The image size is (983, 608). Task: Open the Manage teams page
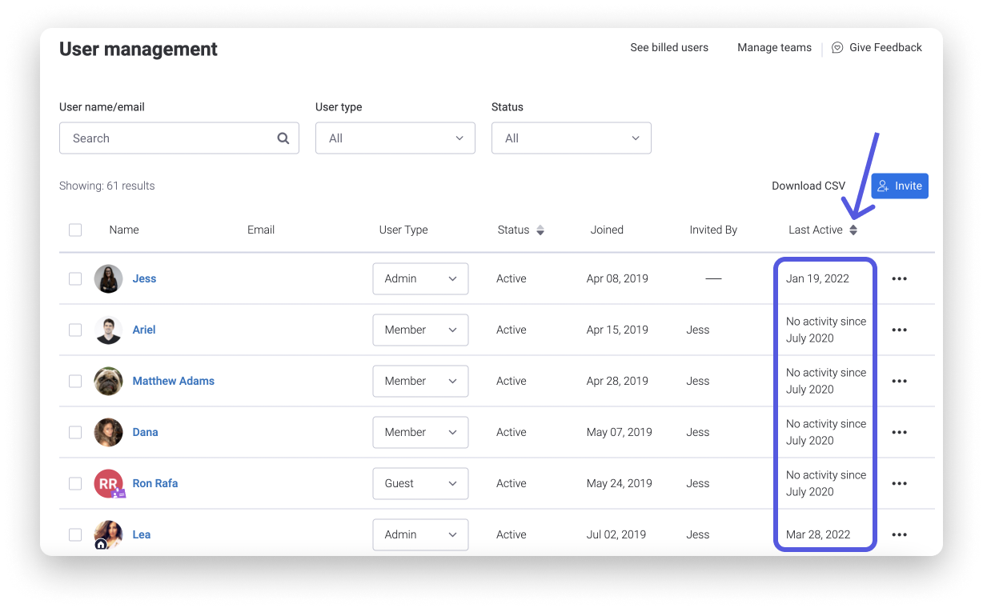[x=774, y=47]
